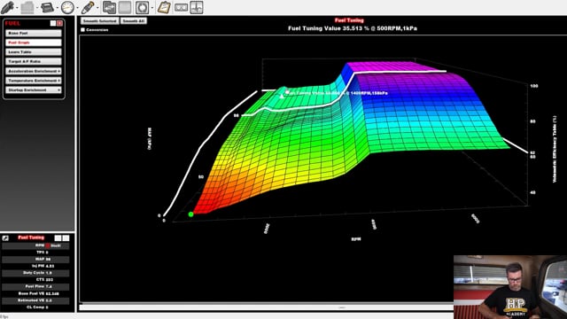Screen dimensions: 567x319
Task: Select Target A/F Ratio in FUEL menu
Action: (x=34, y=61)
